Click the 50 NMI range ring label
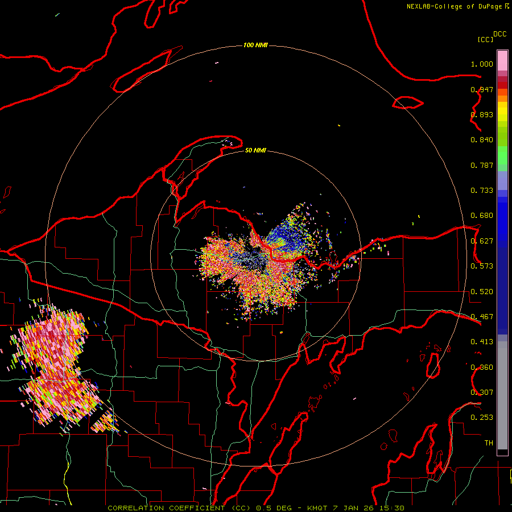Viewport: 512px width, 512px height. pyautogui.click(x=255, y=151)
